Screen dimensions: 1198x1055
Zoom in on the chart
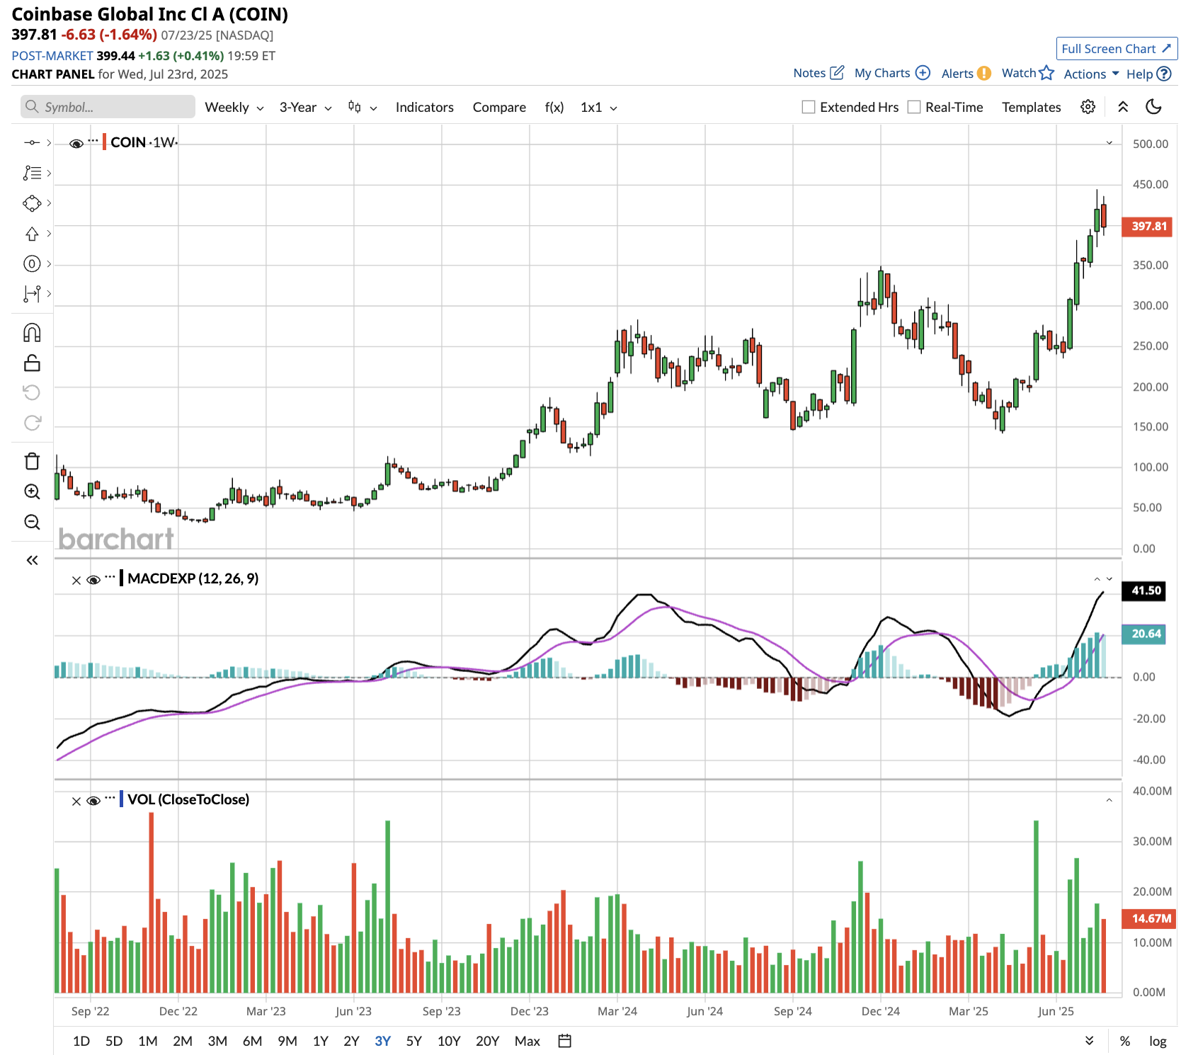click(32, 491)
